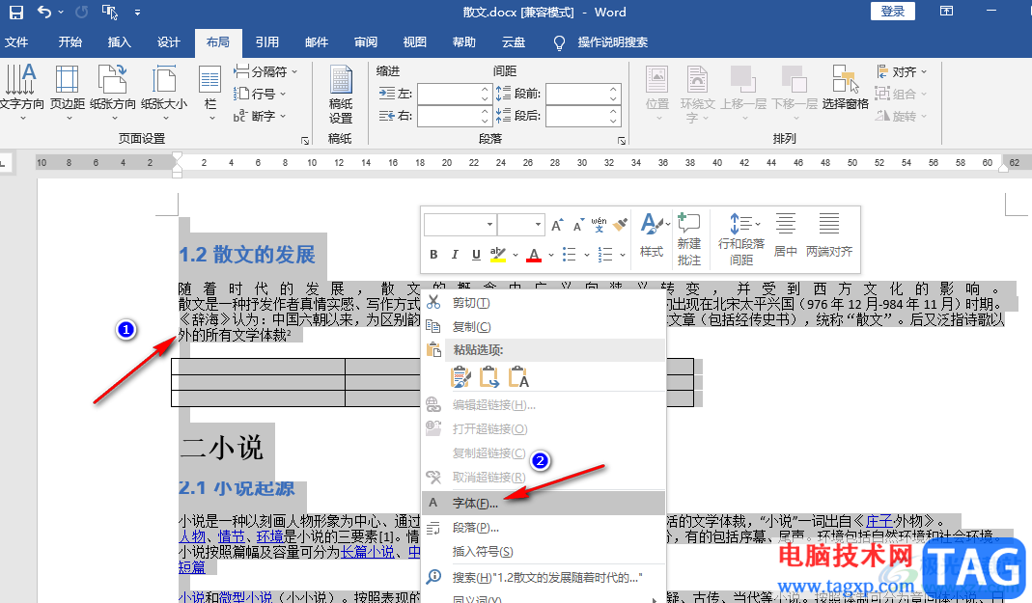Click the Bullets list icon

point(570,255)
